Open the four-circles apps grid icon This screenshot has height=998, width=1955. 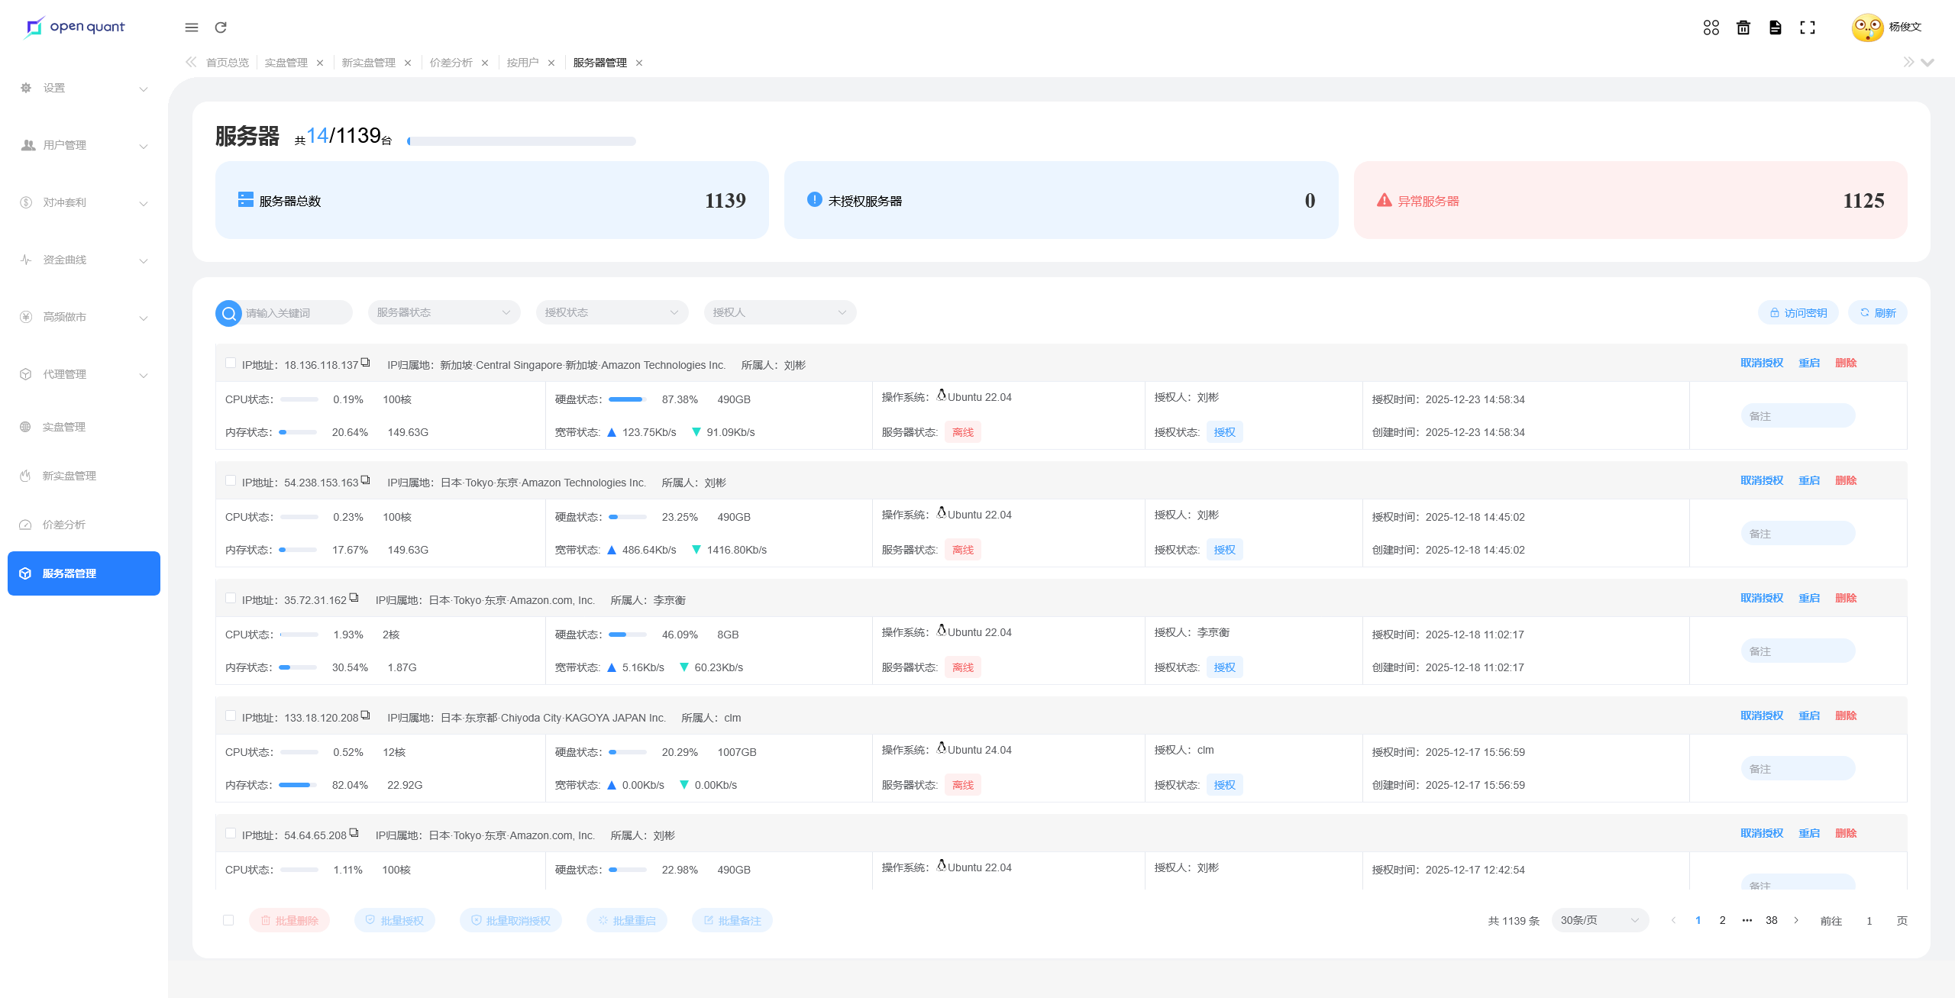click(x=1711, y=27)
